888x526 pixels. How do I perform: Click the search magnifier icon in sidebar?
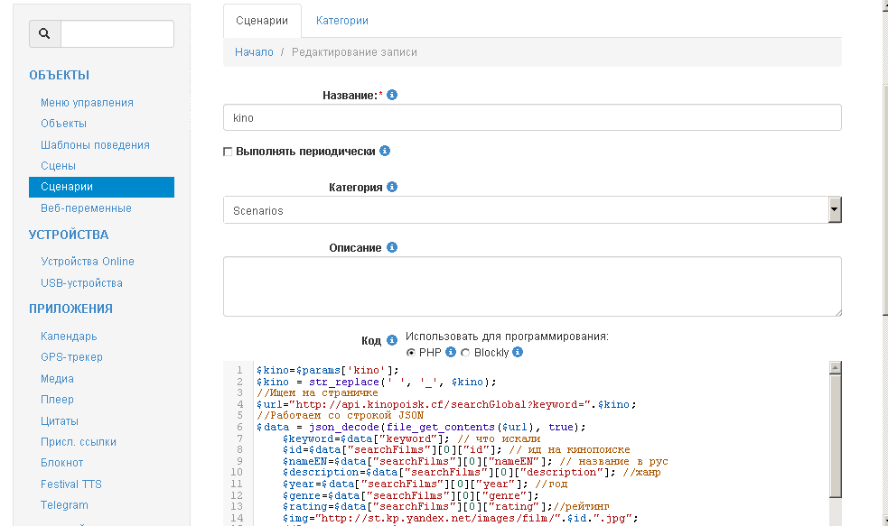point(44,34)
